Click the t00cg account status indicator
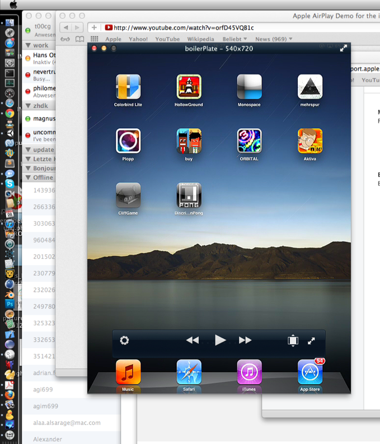 [28, 30]
